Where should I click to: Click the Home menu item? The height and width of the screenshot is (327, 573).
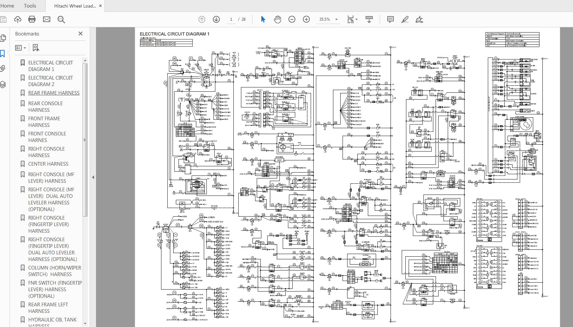[7, 6]
